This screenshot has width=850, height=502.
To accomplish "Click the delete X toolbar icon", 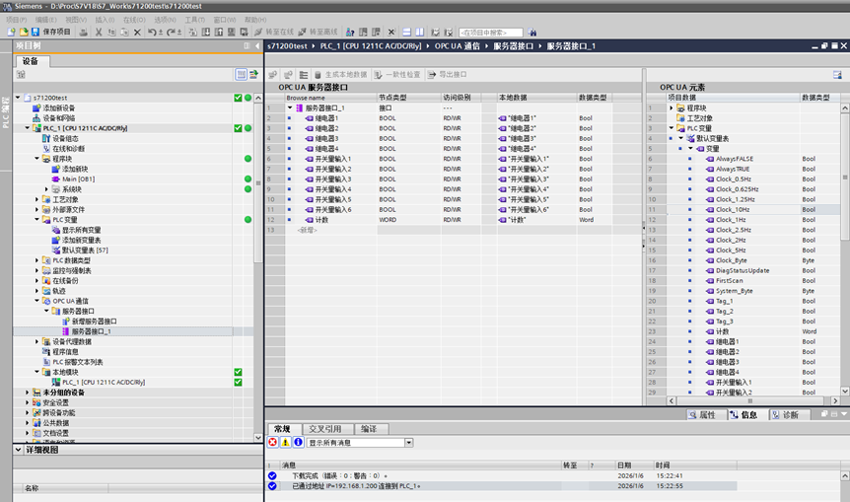I will tap(137, 32).
